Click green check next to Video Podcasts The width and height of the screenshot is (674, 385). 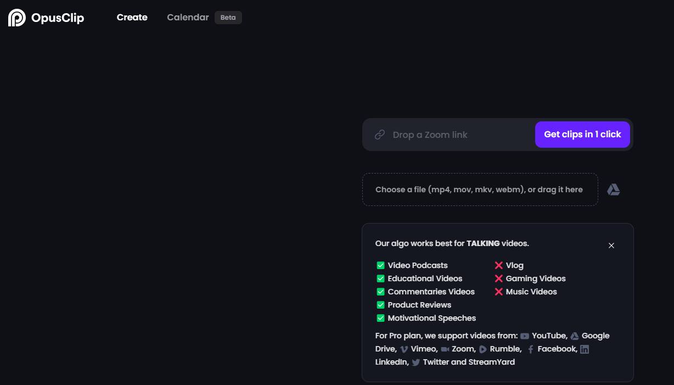380,265
